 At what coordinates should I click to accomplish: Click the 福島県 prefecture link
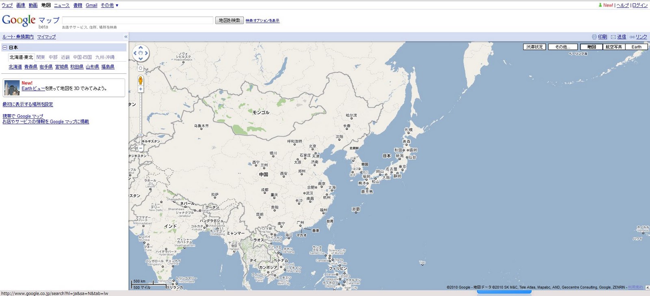click(108, 67)
